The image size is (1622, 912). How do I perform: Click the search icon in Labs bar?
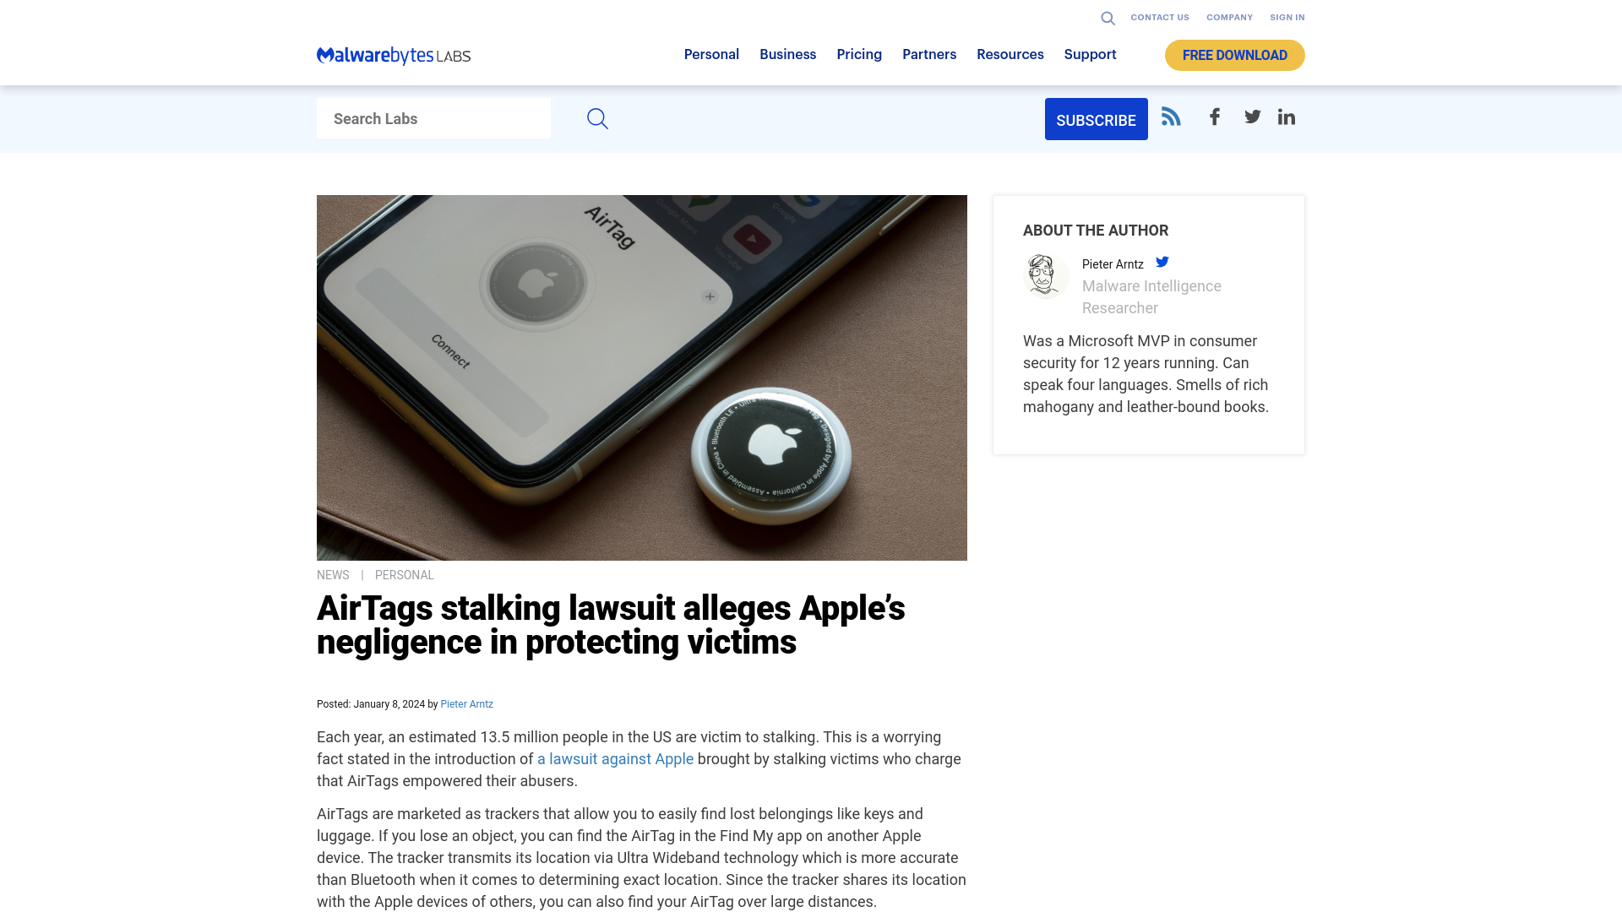pyautogui.click(x=597, y=118)
